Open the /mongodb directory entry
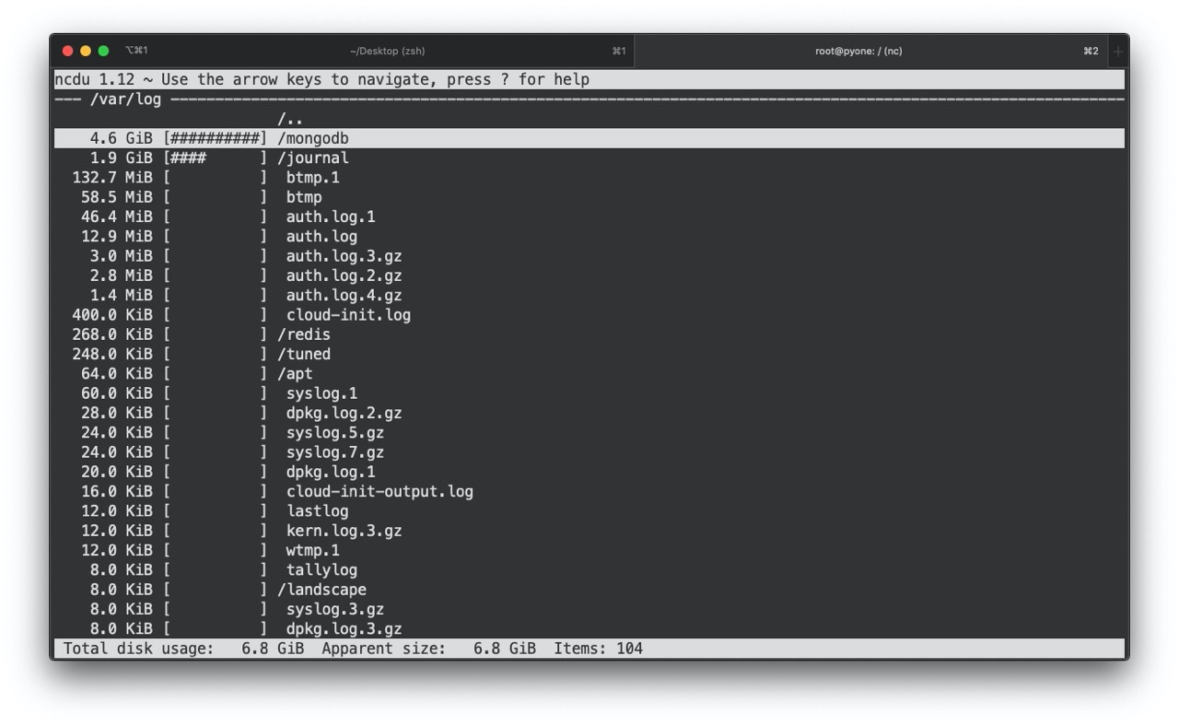The image size is (1179, 726). click(313, 138)
